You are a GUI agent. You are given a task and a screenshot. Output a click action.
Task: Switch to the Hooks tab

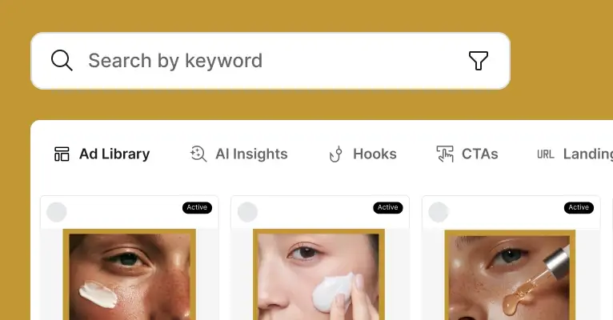(x=363, y=154)
